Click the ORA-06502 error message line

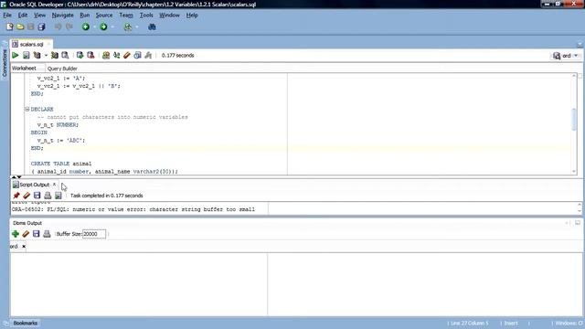coord(133,209)
